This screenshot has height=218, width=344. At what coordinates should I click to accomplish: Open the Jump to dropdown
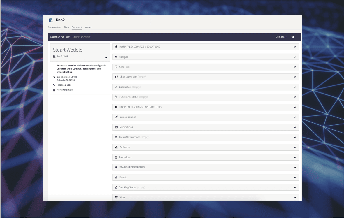(x=281, y=37)
